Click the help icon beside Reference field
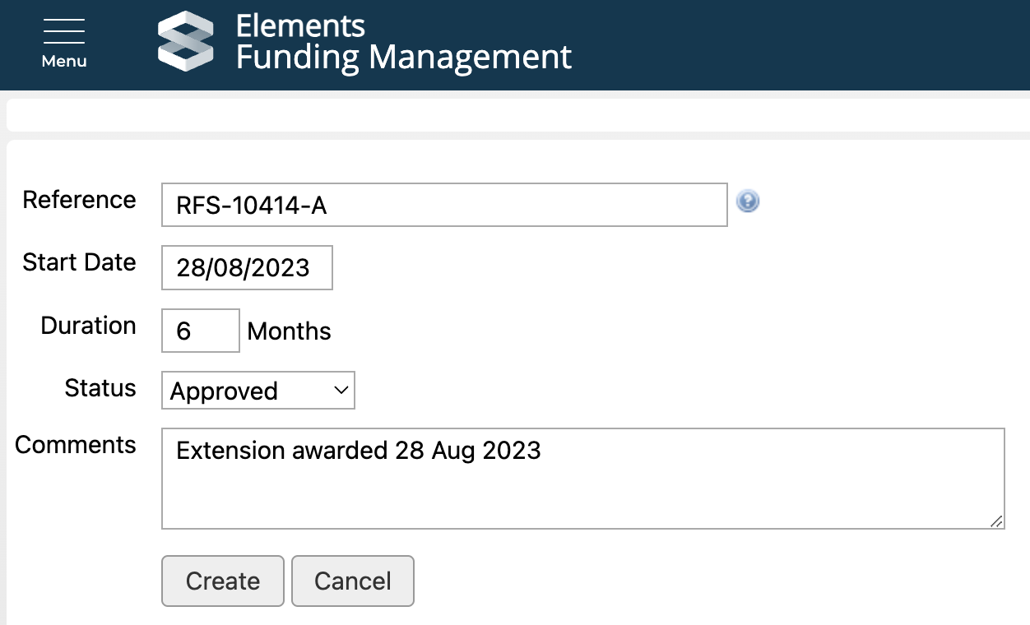1030x625 pixels. coord(747,201)
